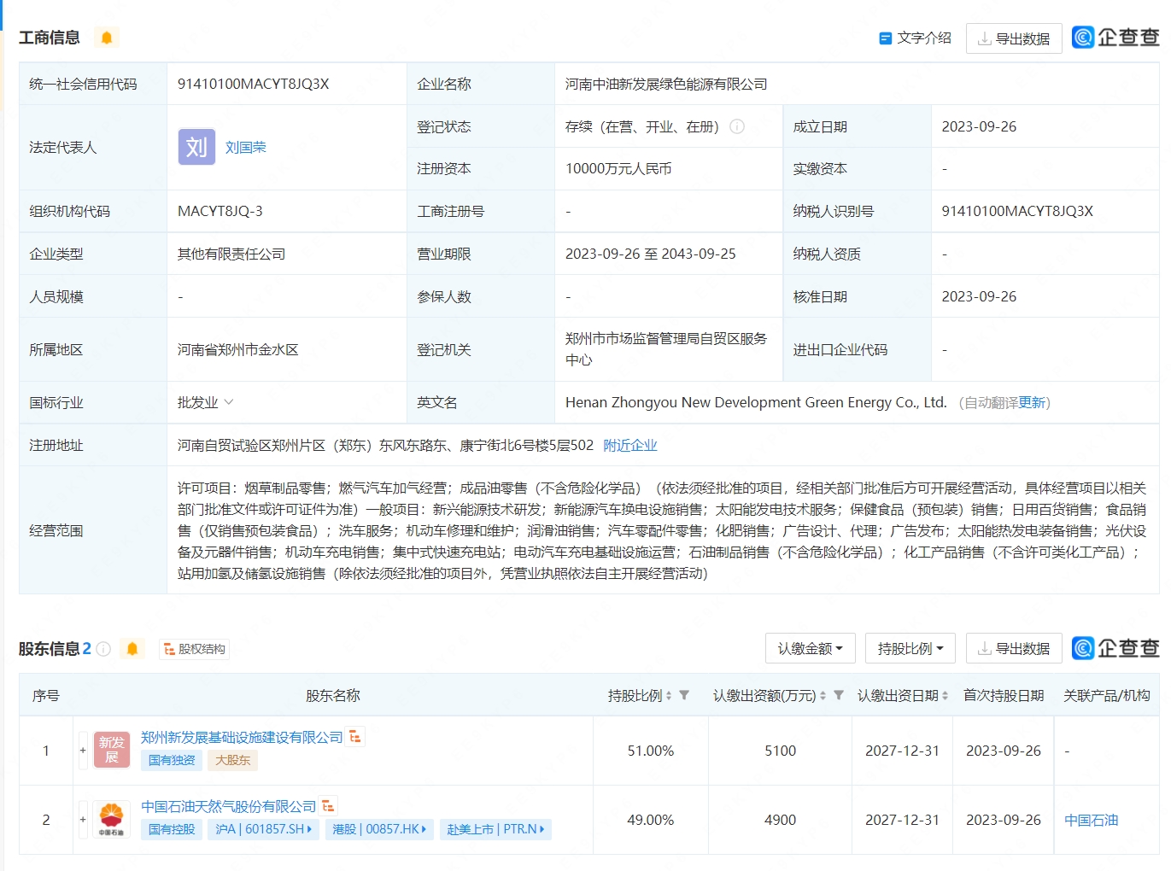Click the 刘 avatar of legal representative
The image size is (1171, 871).
coord(196,147)
